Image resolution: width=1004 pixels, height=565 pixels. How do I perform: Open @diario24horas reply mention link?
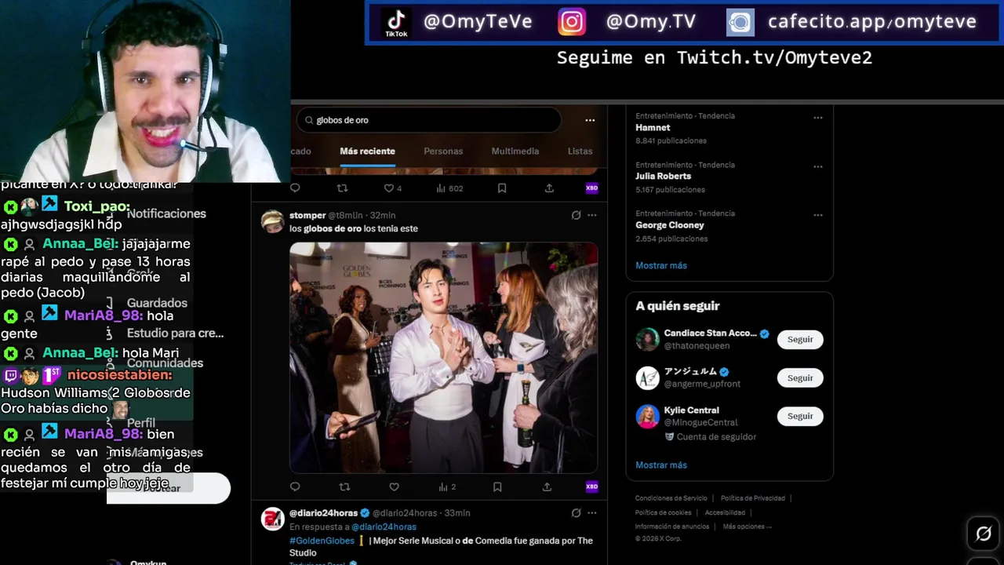pyautogui.click(x=384, y=527)
